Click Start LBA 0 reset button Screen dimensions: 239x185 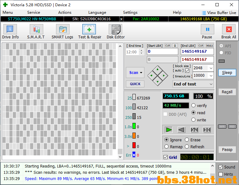tap(175, 46)
